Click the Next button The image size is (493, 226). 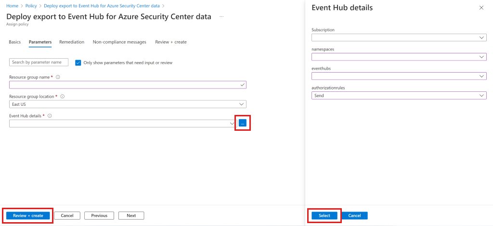[x=131, y=215]
